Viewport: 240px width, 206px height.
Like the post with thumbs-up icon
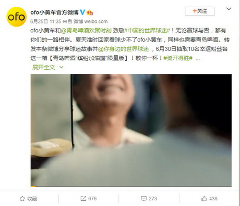[204, 199]
